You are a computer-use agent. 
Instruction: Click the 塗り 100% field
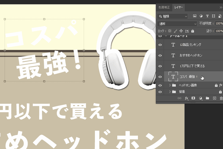pyautogui.click(x=219, y=31)
